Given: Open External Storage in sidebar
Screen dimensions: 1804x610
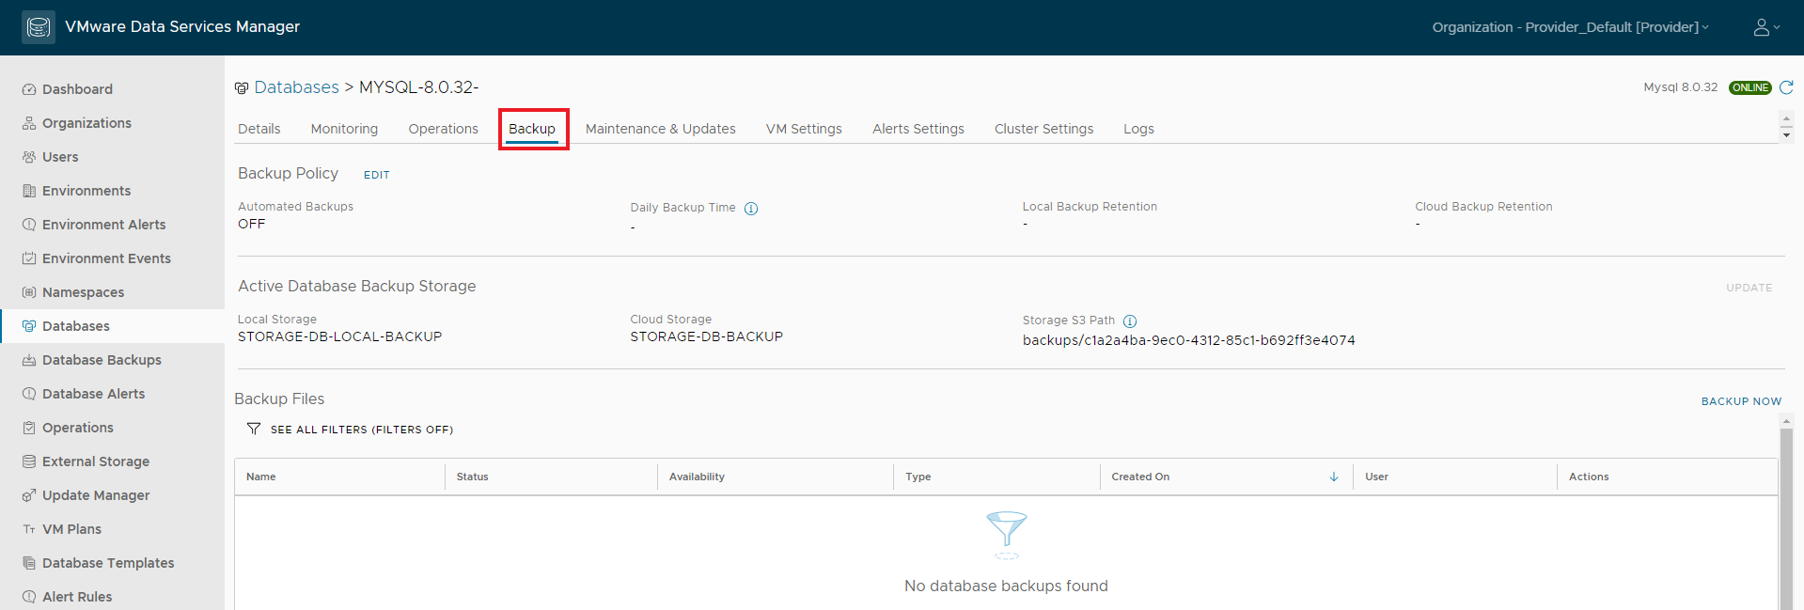Looking at the screenshot, I should tap(96, 461).
